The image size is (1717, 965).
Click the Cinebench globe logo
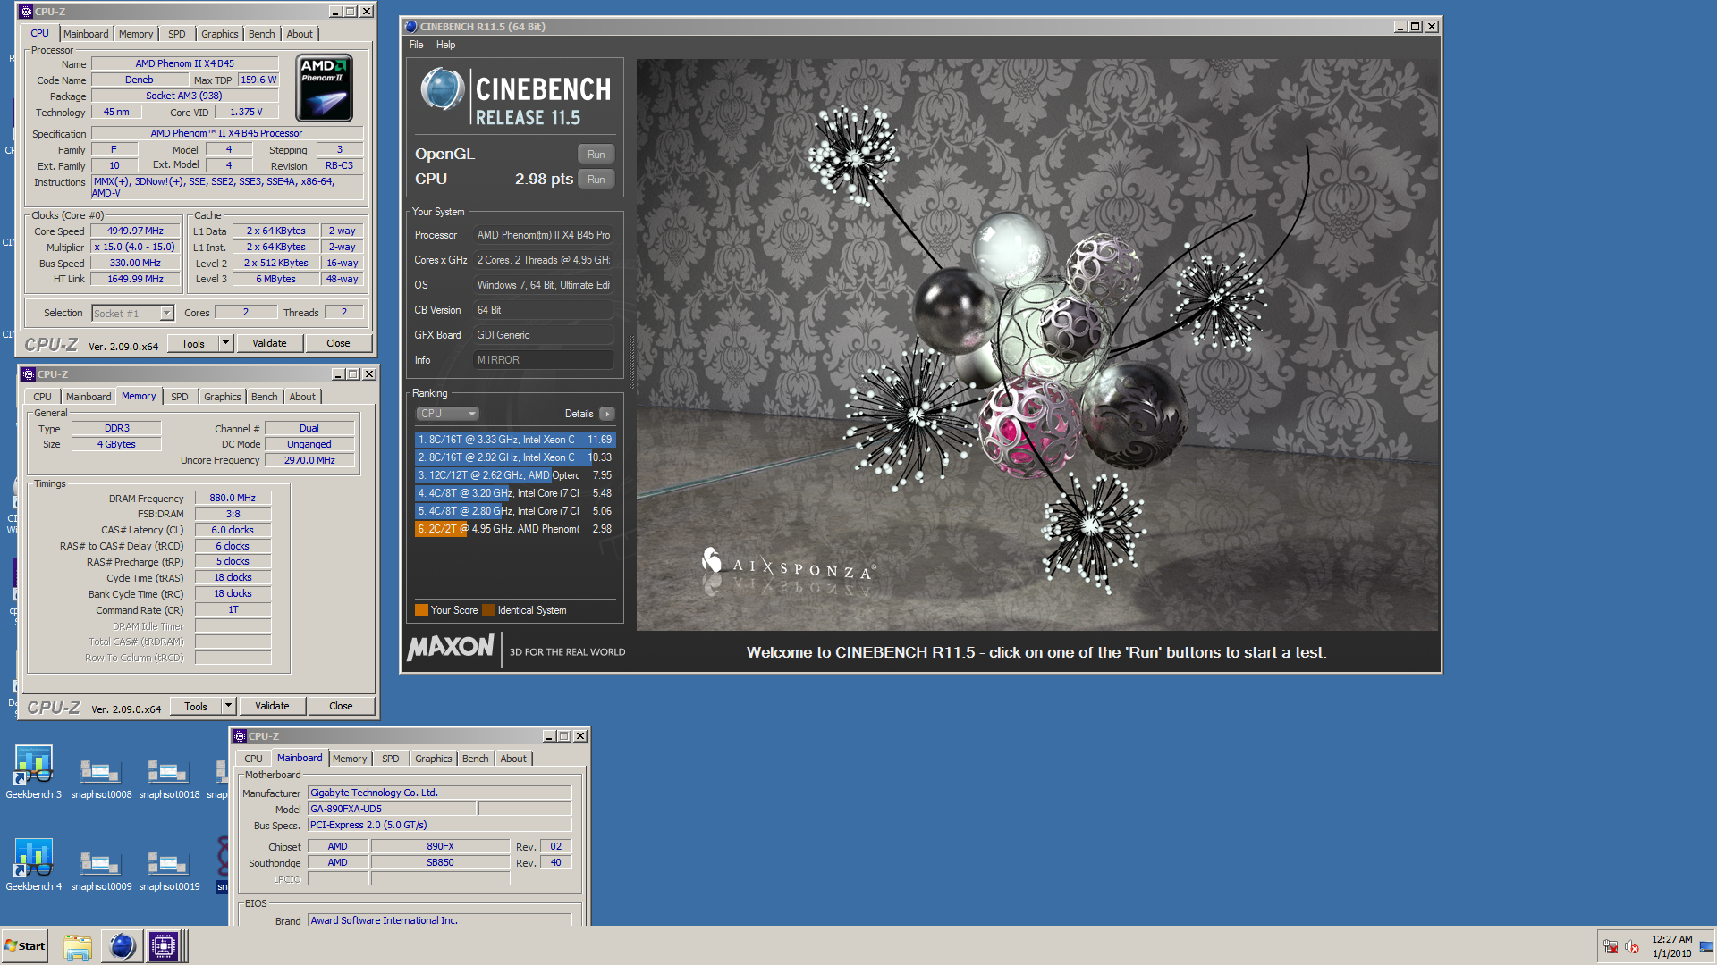pos(443,89)
